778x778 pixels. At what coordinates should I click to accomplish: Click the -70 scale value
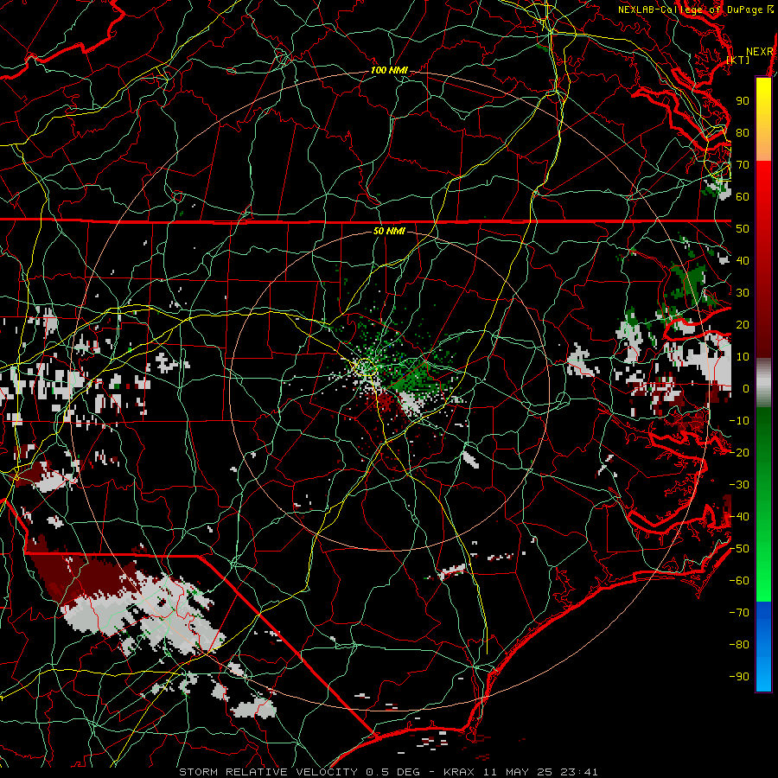click(739, 613)
